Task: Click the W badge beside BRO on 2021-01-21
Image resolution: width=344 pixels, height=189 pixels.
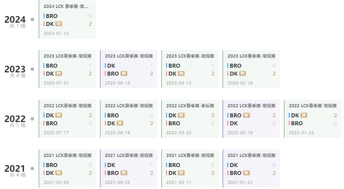Action: coord(246,172)
